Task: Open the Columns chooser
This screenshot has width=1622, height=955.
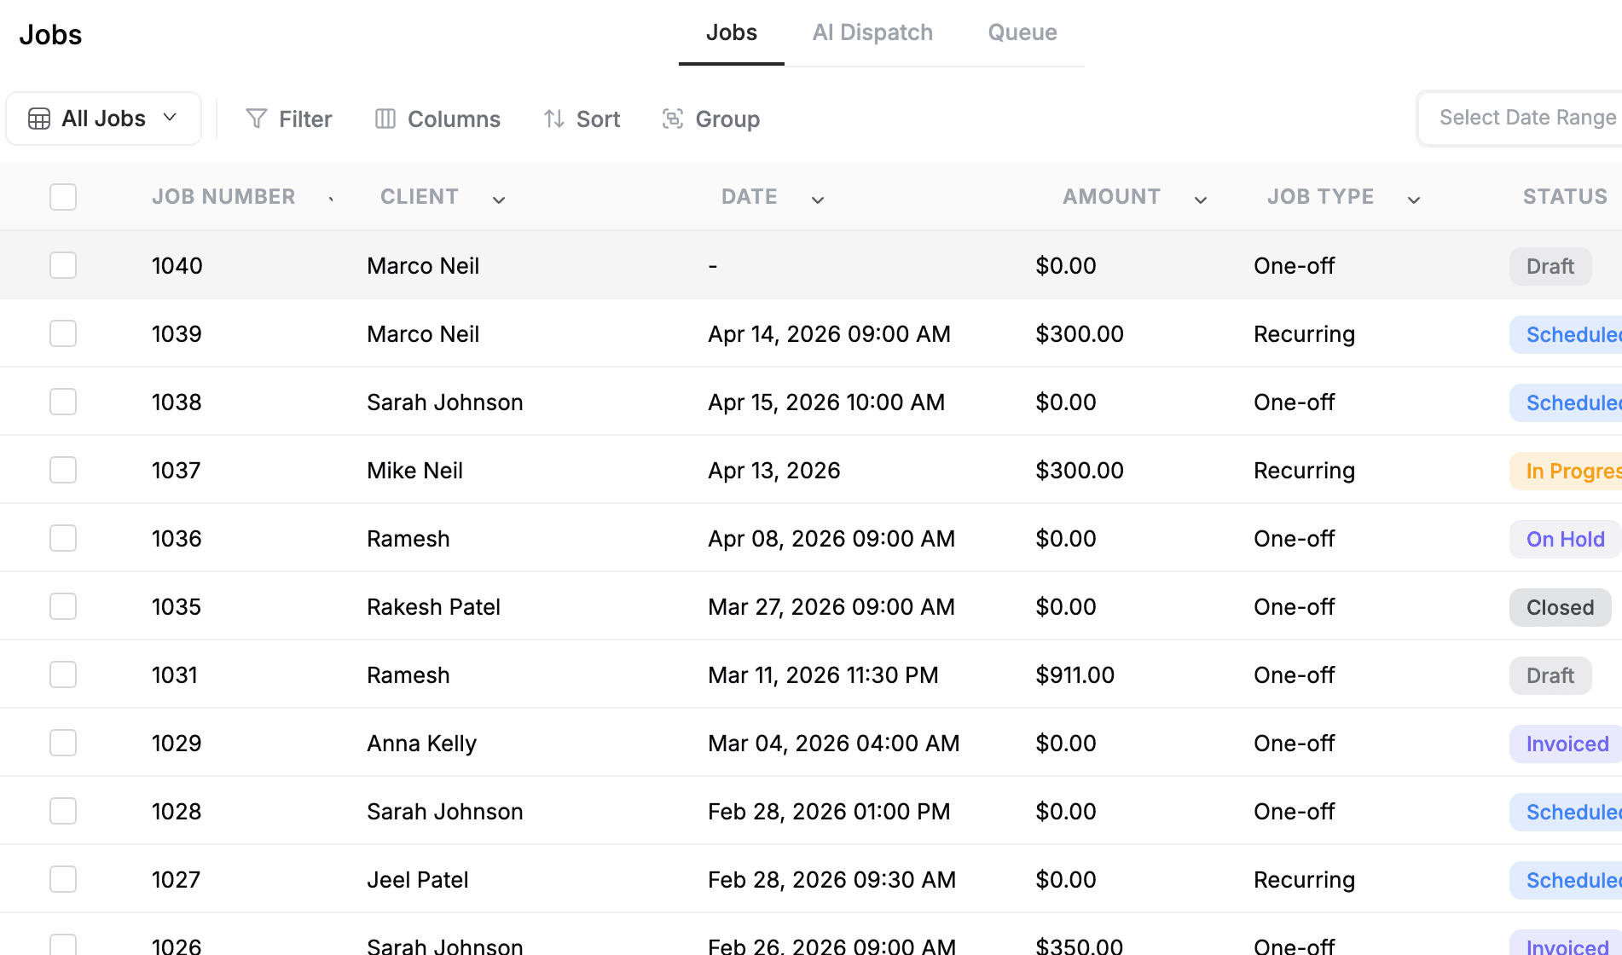Action: pos(437,119)
